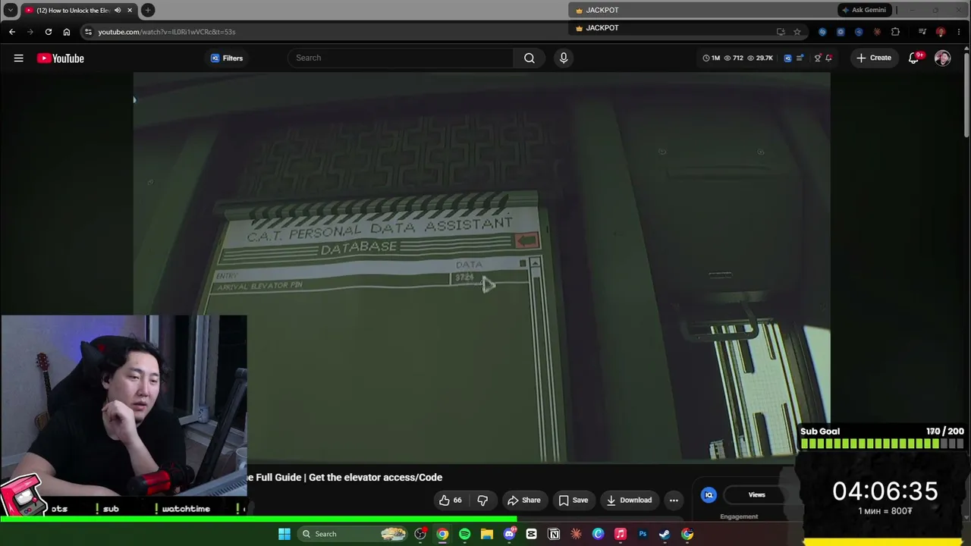Image resolution: width=971 pixels, height=546 pixels.
Task: Open Steam from the taskbar
Action: click(665, 534)
